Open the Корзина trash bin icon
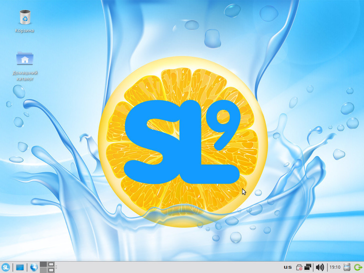Viewport: 364px width, 273px height. [25, 17]
